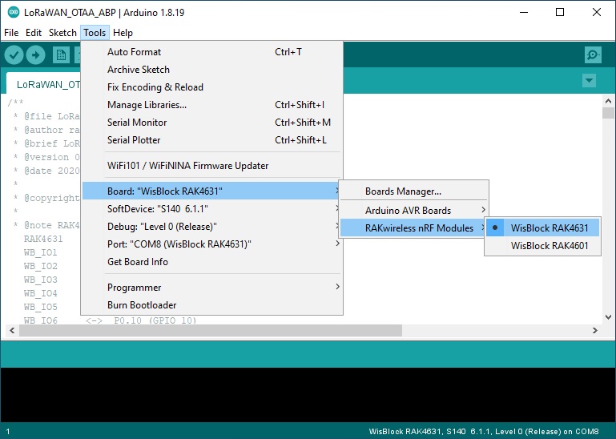Viewport: 616px width, 439px height.
Task: Click the Verify checkmark toolbar icon
Action: 14,55
